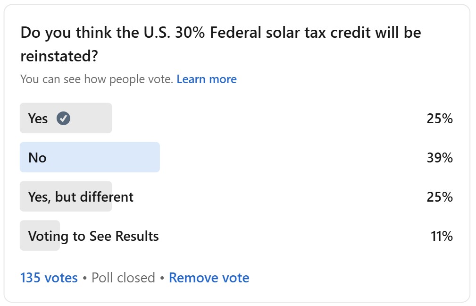Click the "Poll closed" status text
Viewport: 476px width, 306px height.
point(123,278)
